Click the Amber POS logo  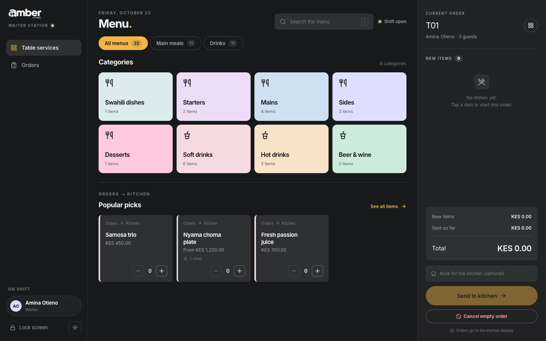[25, 13]
